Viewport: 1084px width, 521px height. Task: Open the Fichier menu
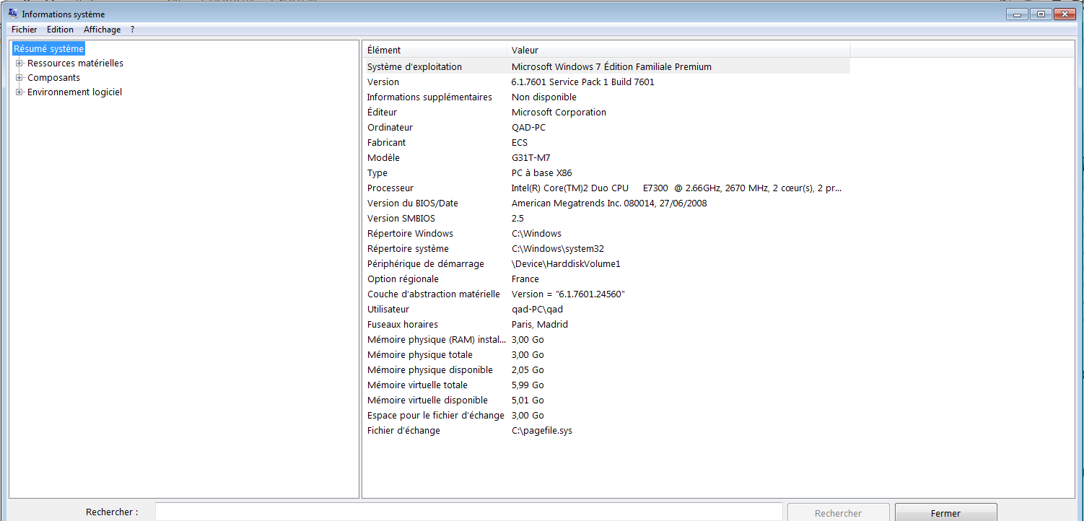[24, 30]
